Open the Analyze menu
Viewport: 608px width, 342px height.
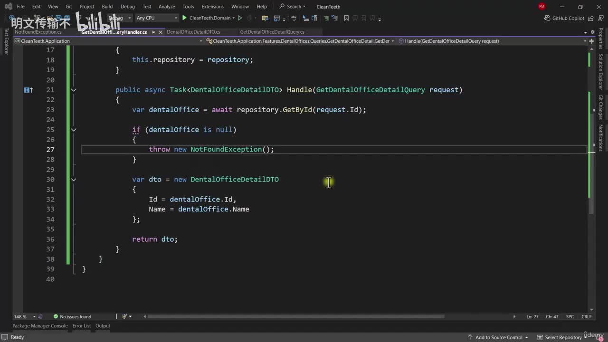pos(167,7)
